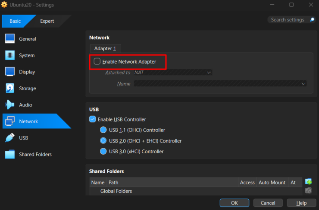Screen dimensions: 319x210
Task: Expand the adapter Name dropdown
Action: pyautogui.click(x=220, y=83)
